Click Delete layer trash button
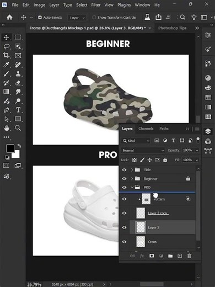Image resolution: width=215 pixels, height=287 pixels. (189, 256)
